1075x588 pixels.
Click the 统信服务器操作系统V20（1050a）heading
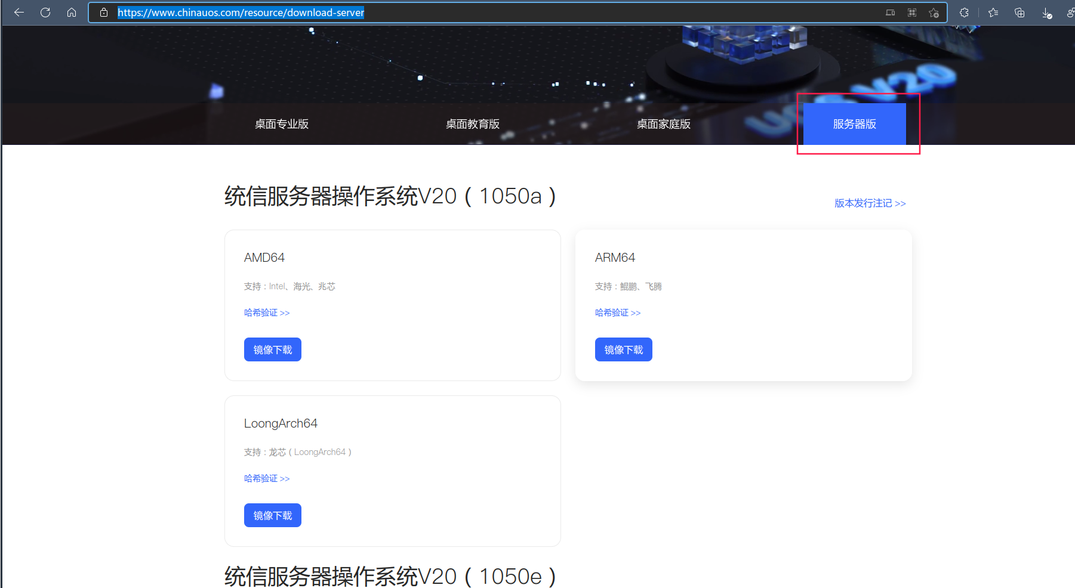tap(390, 196)
